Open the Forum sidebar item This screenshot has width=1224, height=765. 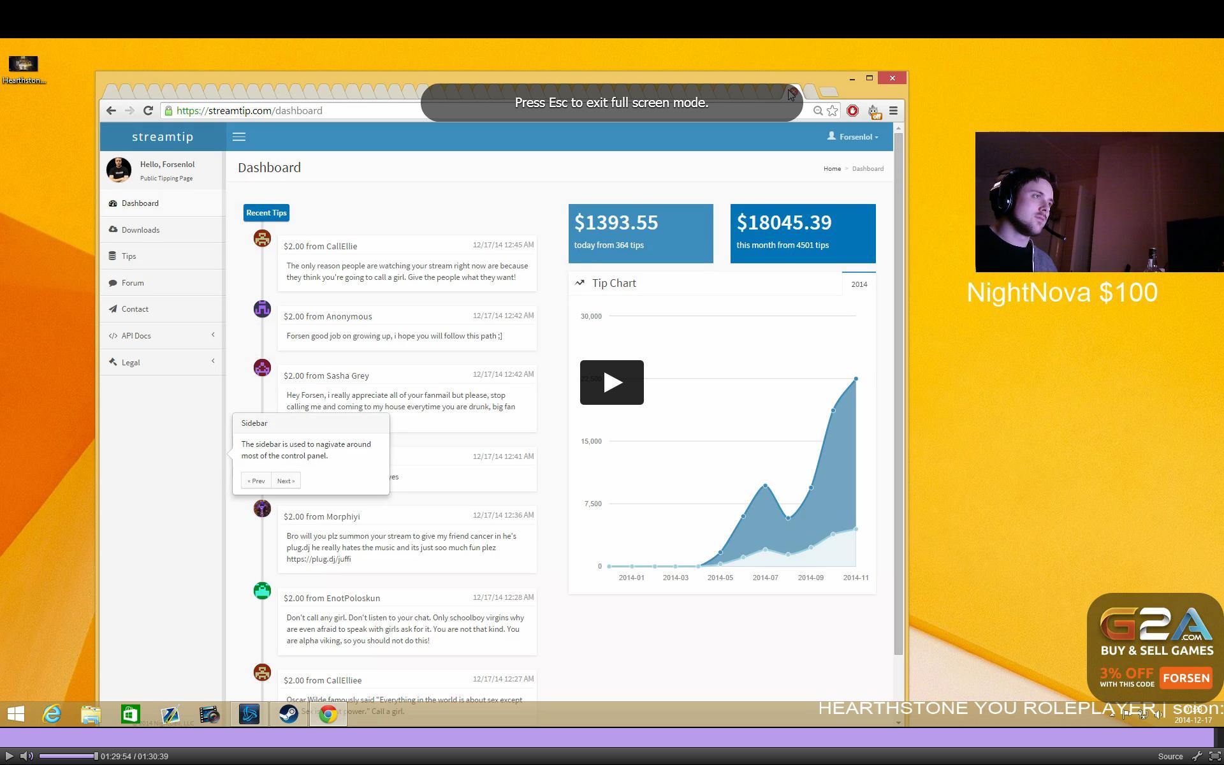[163, 282]
